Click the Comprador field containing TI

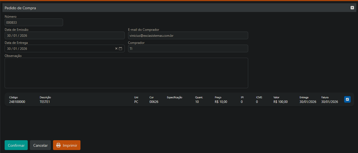pyautogui.click(x=188, y=48)
